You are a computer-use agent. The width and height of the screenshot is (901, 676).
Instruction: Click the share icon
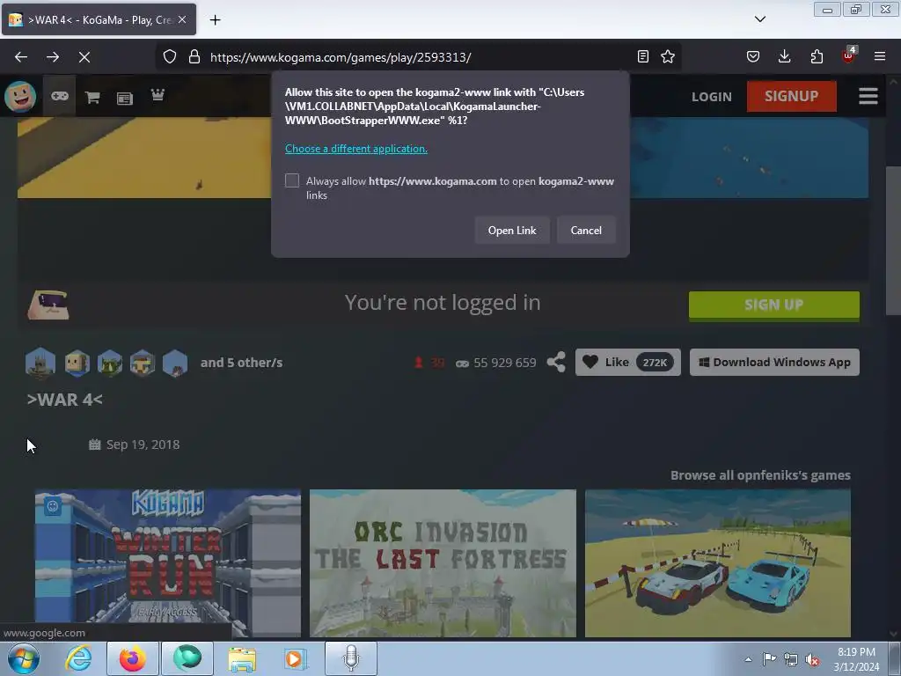click(x=556, y=362)
